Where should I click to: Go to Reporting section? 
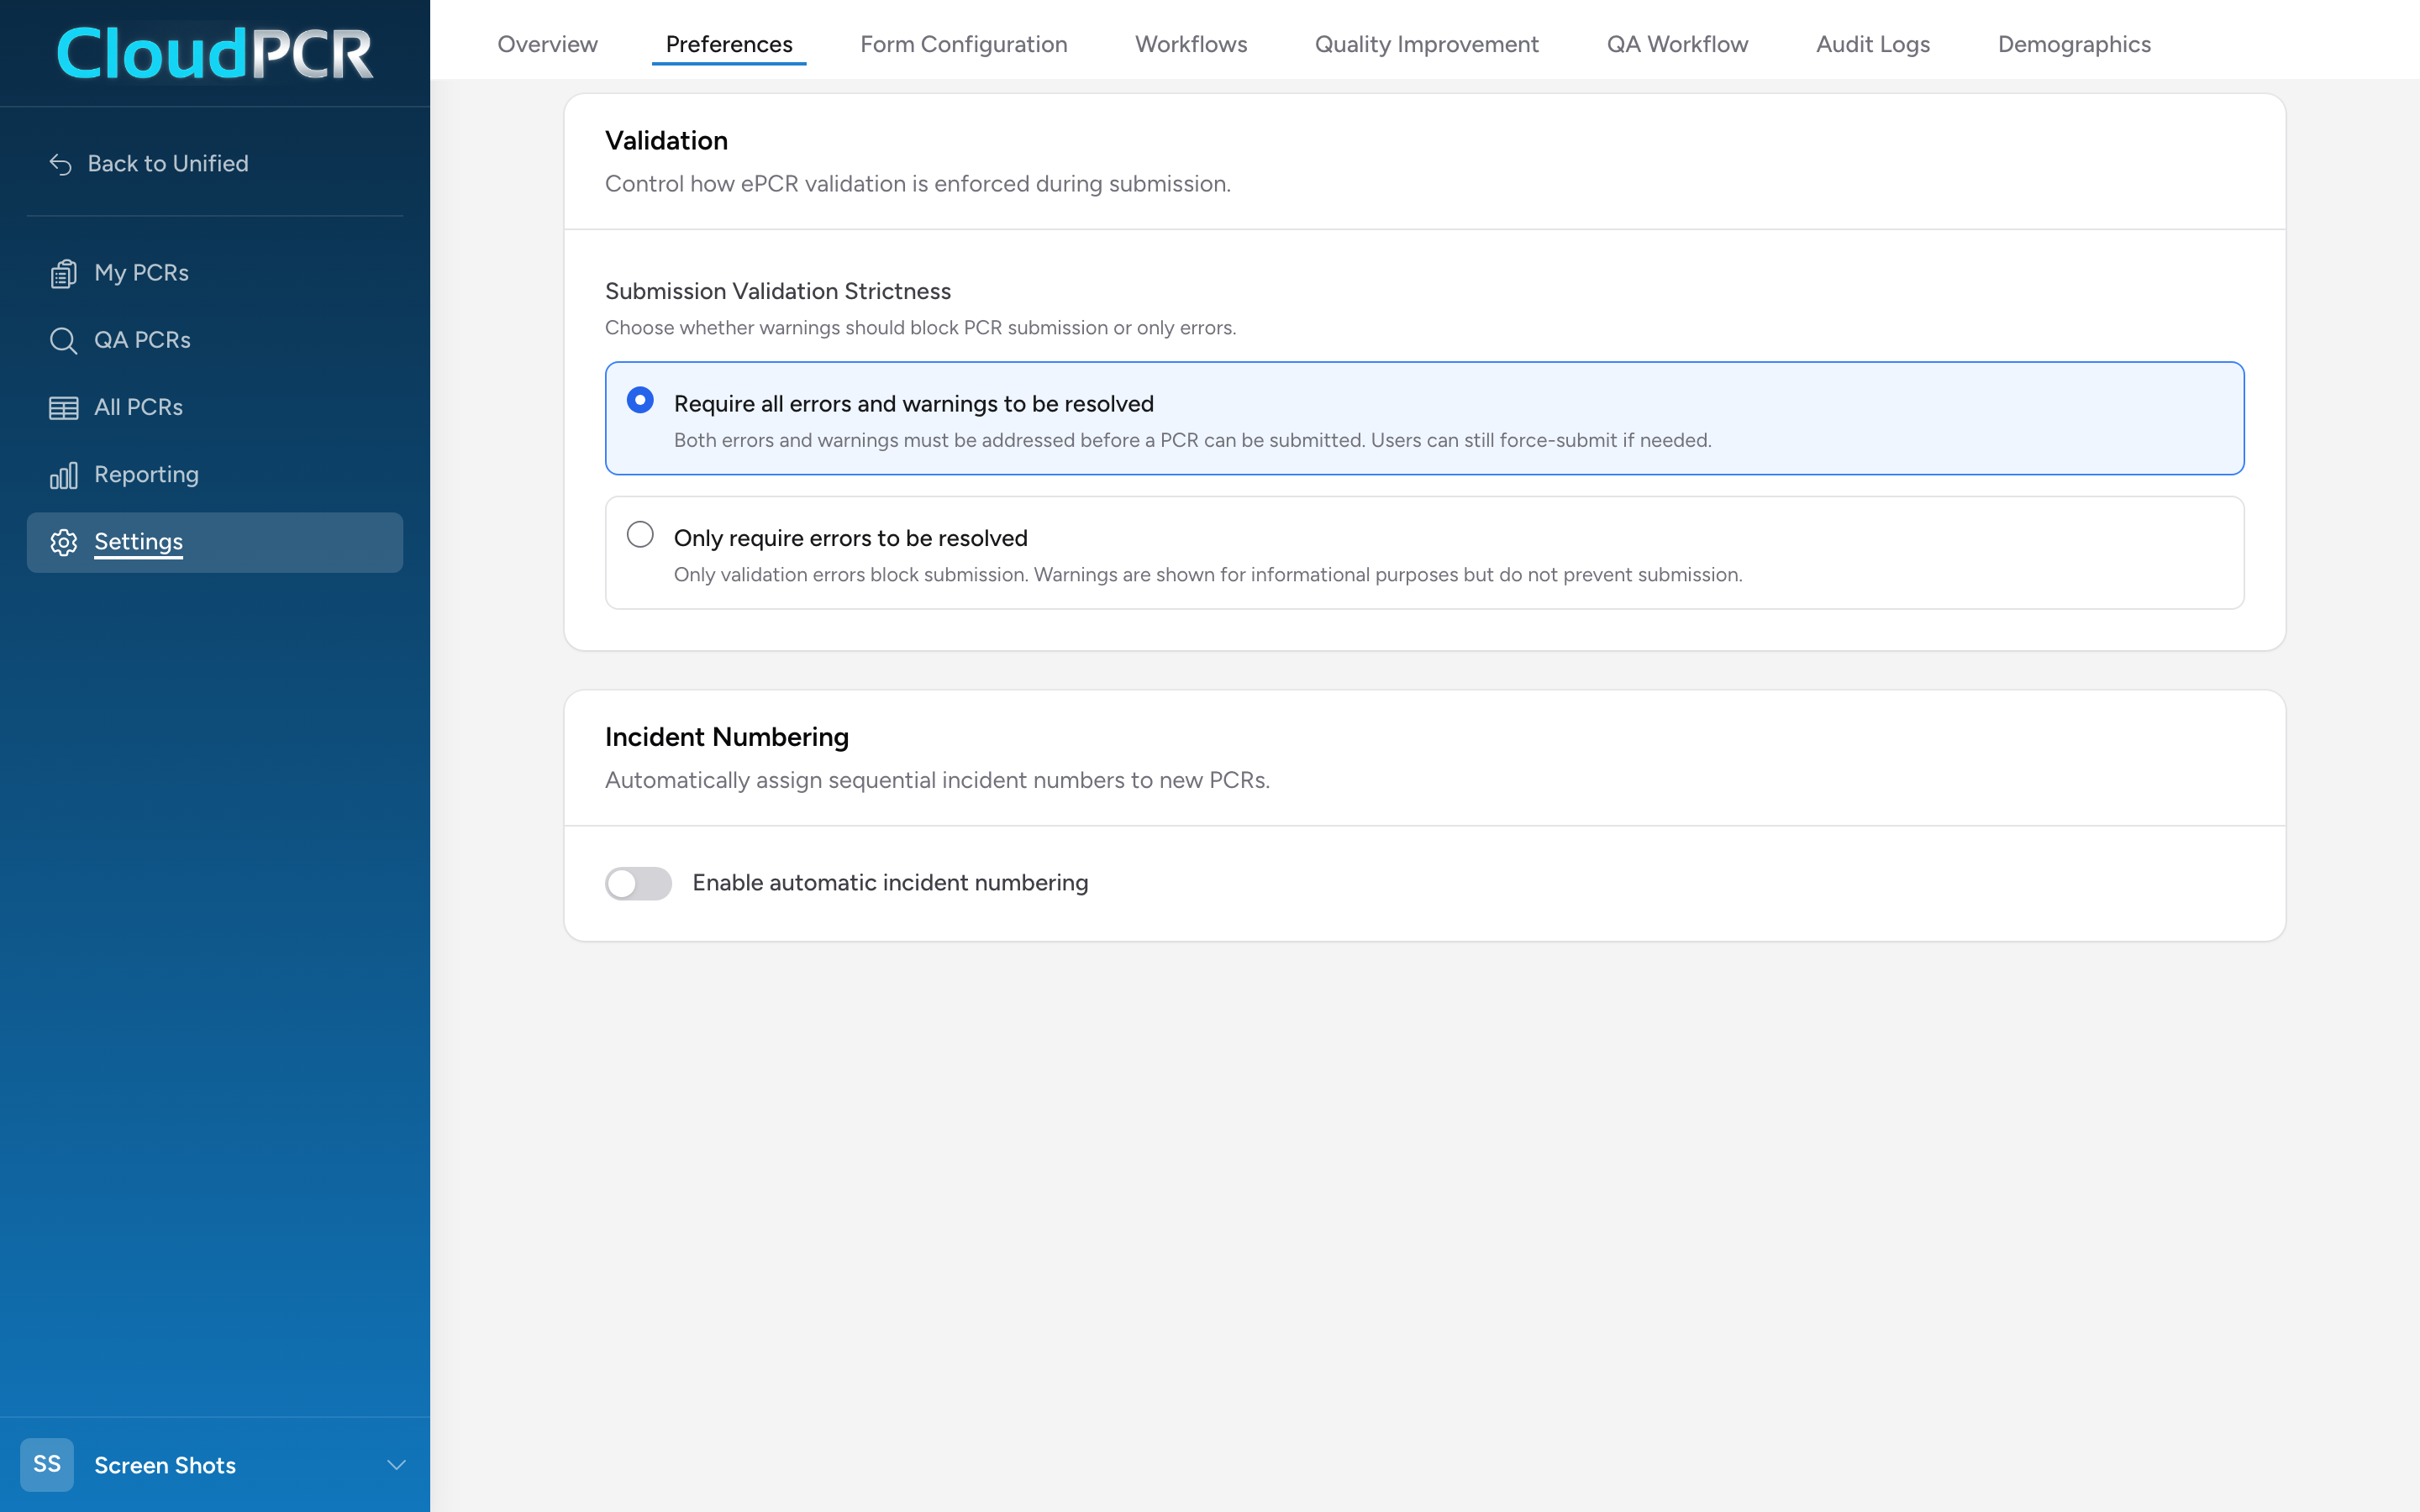[x=215, y=474]
